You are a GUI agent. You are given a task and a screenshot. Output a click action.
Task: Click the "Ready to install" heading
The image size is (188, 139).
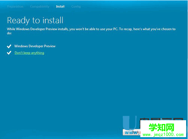coord(35,20)
